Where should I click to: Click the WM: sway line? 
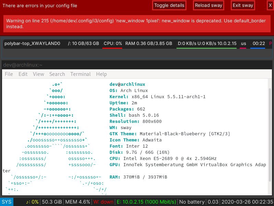[x=121, y=128]
